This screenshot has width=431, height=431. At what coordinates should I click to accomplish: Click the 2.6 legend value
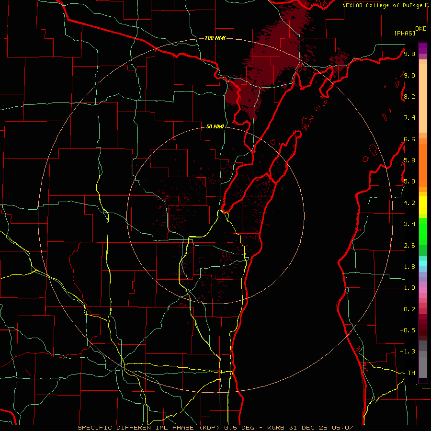pos(409,246)
